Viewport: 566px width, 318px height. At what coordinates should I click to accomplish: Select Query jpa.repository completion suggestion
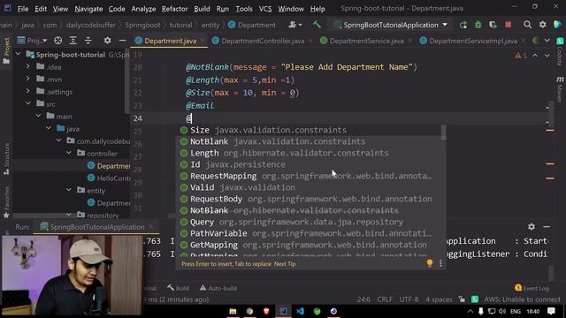(x=310, y=222)
